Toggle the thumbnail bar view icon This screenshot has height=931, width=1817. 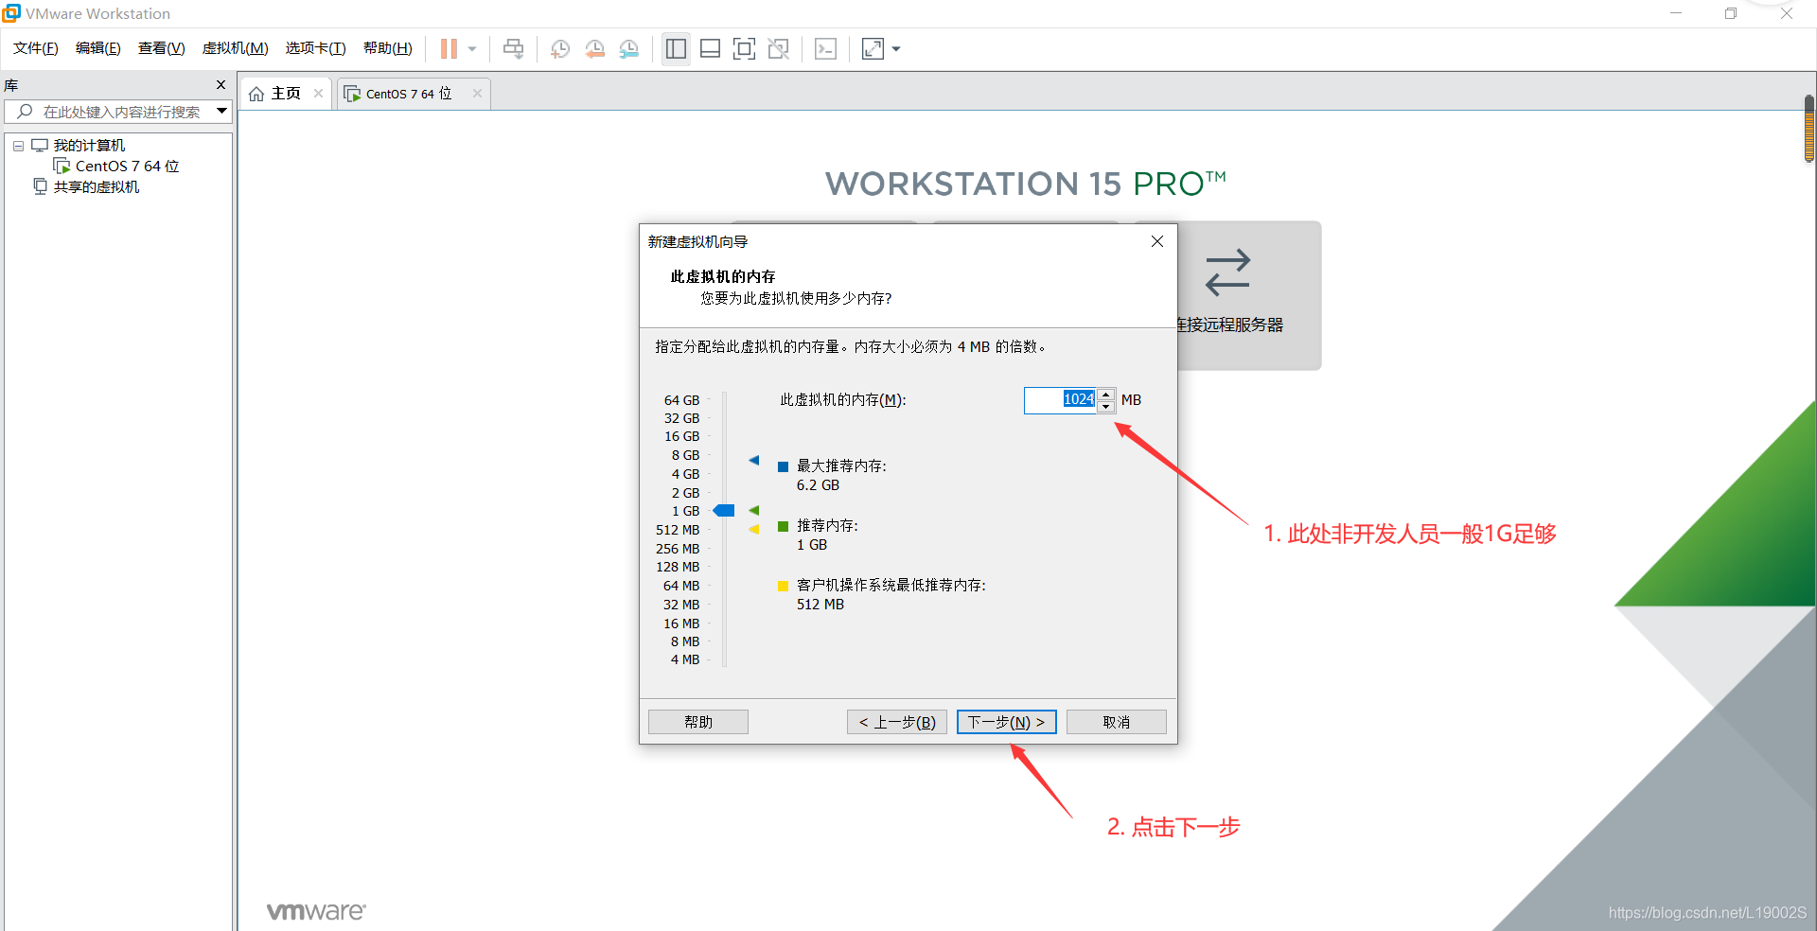click(710, 49)
